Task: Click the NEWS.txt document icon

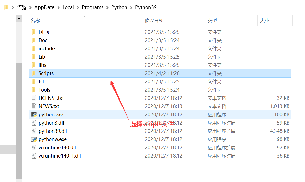Action: (34, 106)
